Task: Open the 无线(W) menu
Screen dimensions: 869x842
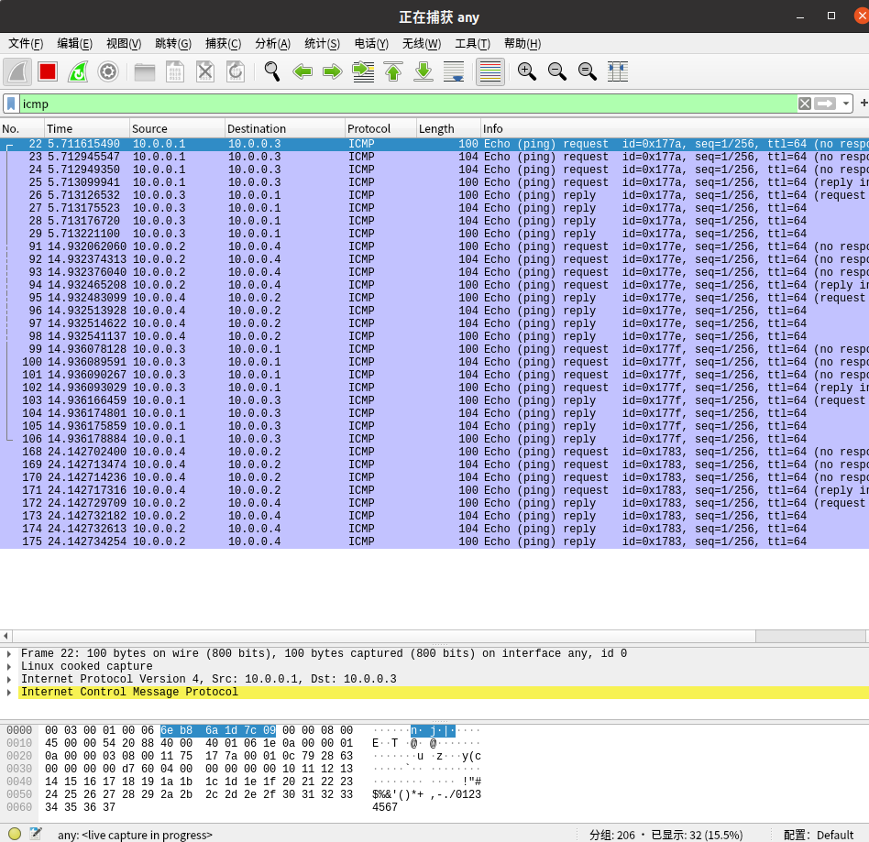Action: (422, 44)
